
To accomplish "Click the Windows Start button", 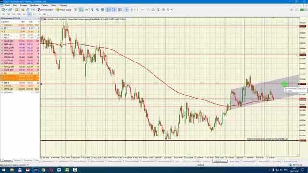I will click(x=4, y=170).
